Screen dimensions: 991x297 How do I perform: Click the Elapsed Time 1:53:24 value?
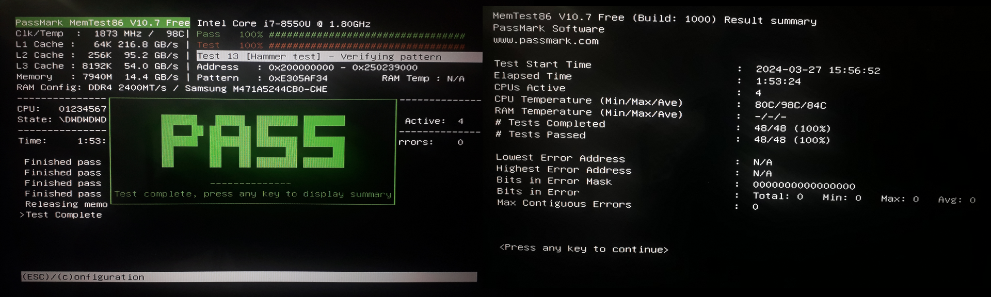pos(778,81)
